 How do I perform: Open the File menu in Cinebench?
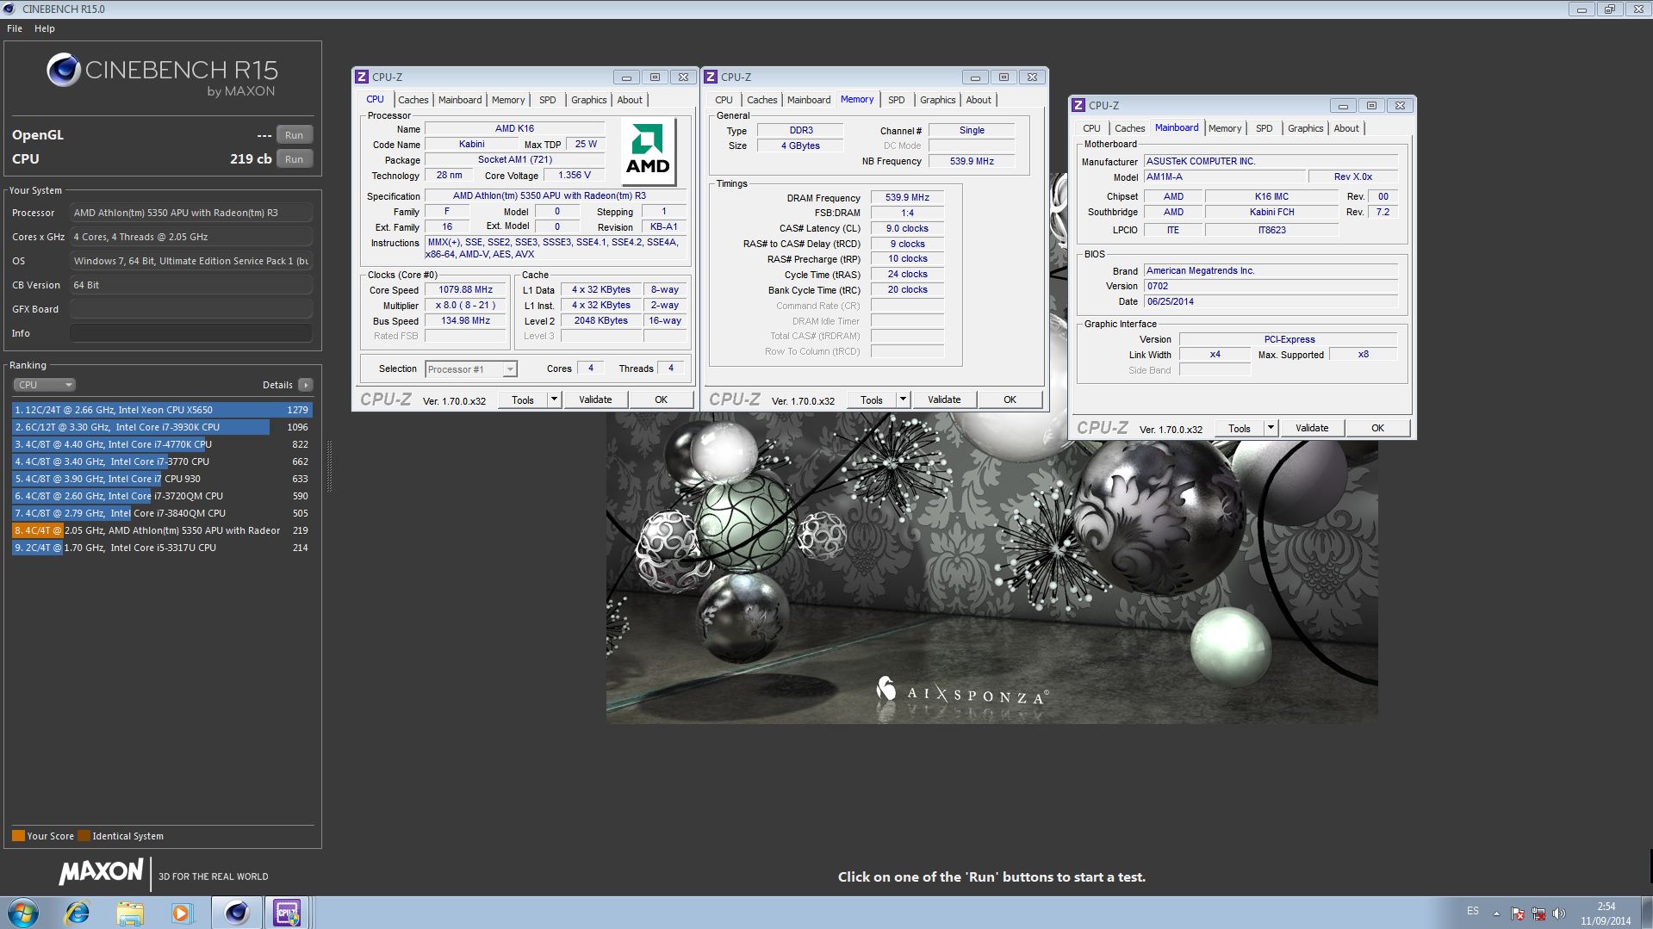(15, 28)
